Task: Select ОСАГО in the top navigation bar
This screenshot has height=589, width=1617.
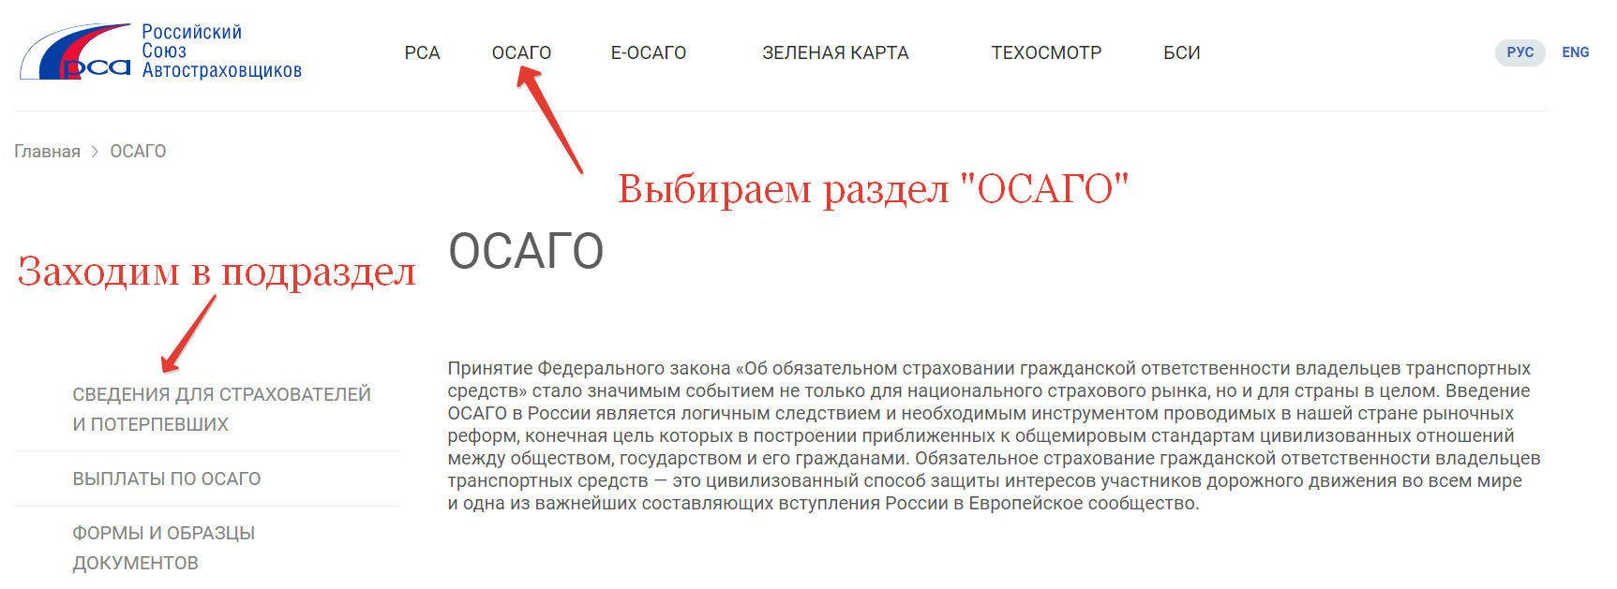Action: pyautogui.click(x=521, y=53)
